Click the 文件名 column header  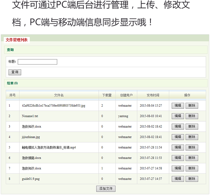click(59, 95)
